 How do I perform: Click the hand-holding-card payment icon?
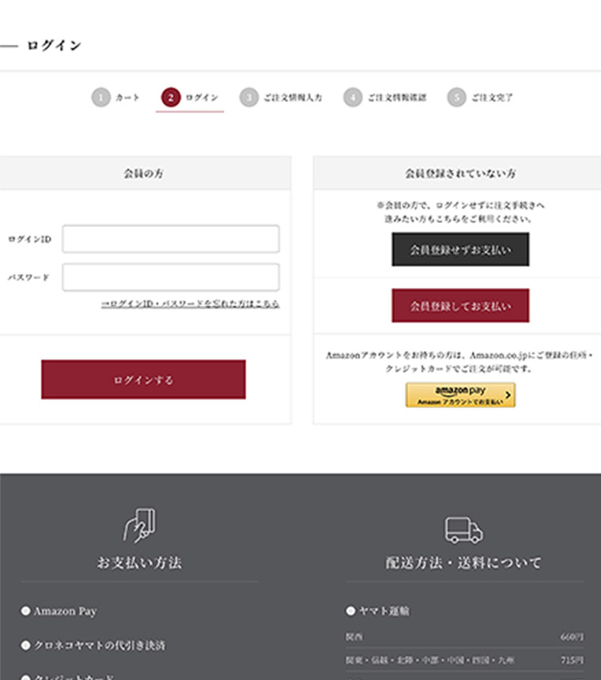point(139,526)
